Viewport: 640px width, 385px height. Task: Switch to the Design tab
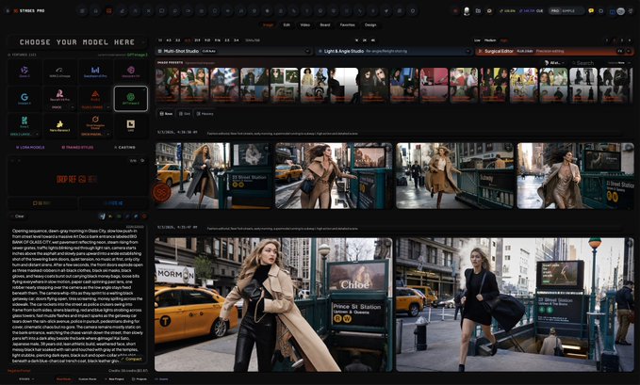pyautogui.click(x=370, y=24)
